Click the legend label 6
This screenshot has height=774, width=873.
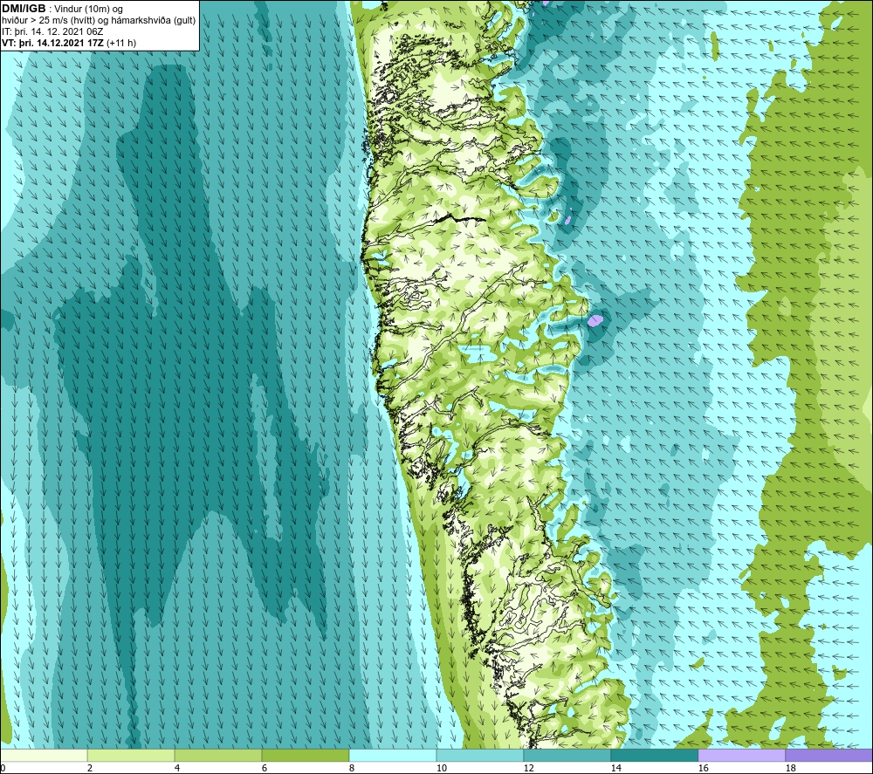pyautogui.click(x=264, y=768)
